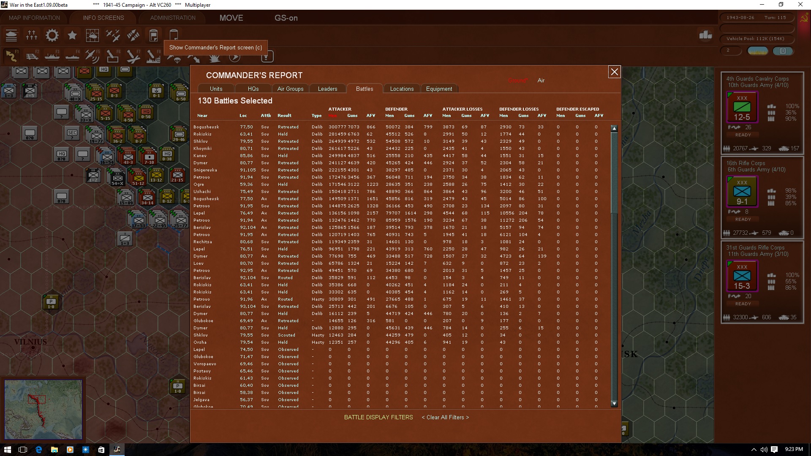Open the losses screen crosses icon
811x456 pixels.
click(32, 35)
